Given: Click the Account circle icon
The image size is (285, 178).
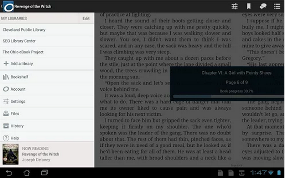Looking at the screenshot, I should point(6,89).
